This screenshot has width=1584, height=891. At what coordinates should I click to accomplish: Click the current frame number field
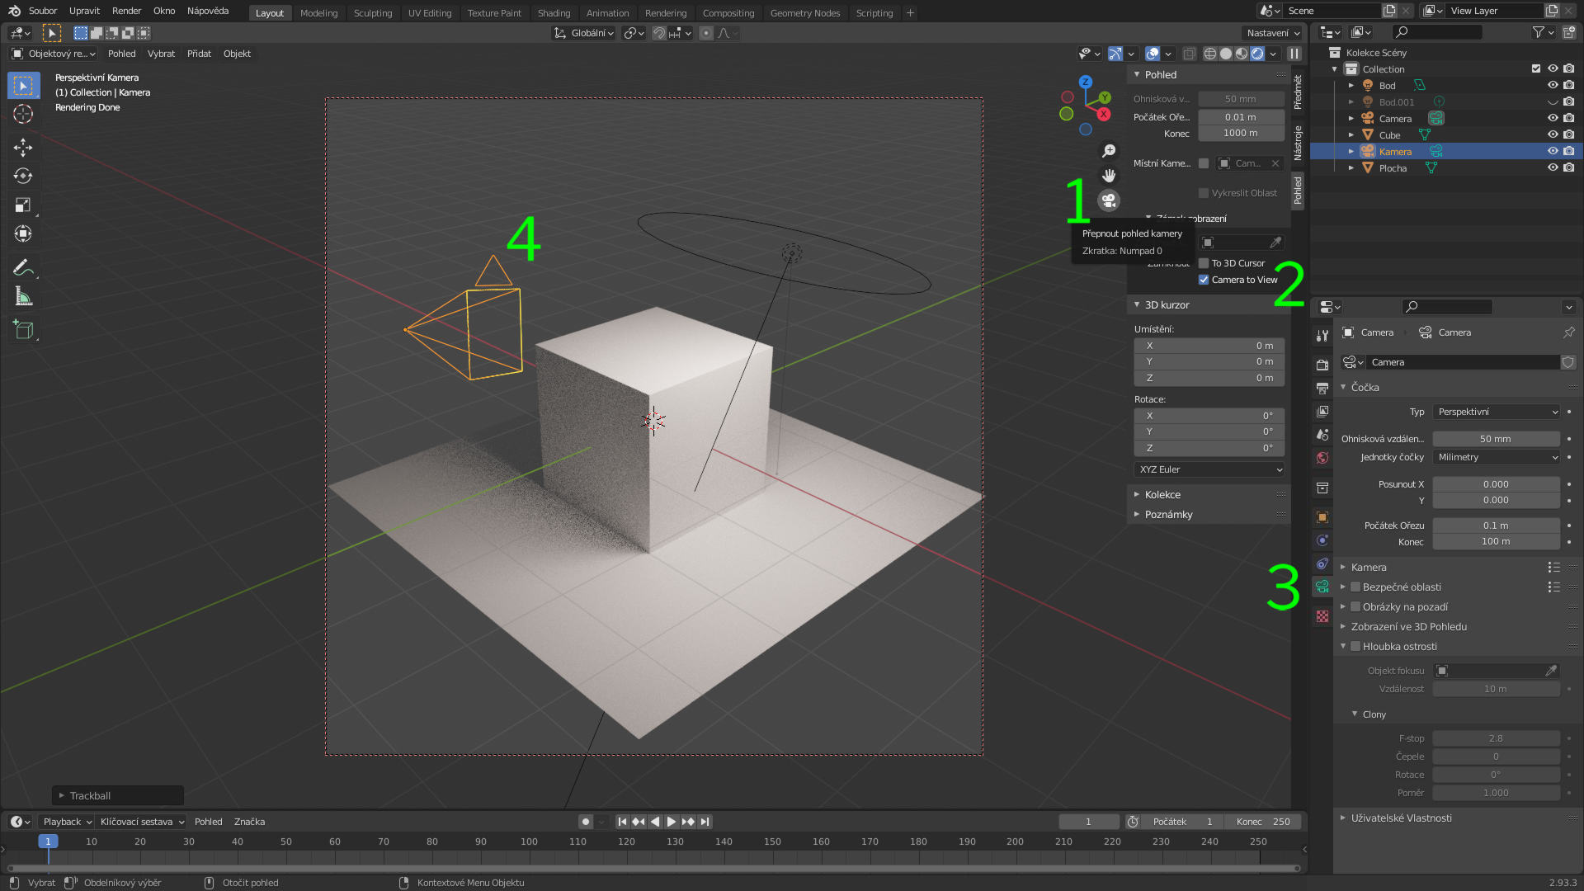(x=1089, y=822)
